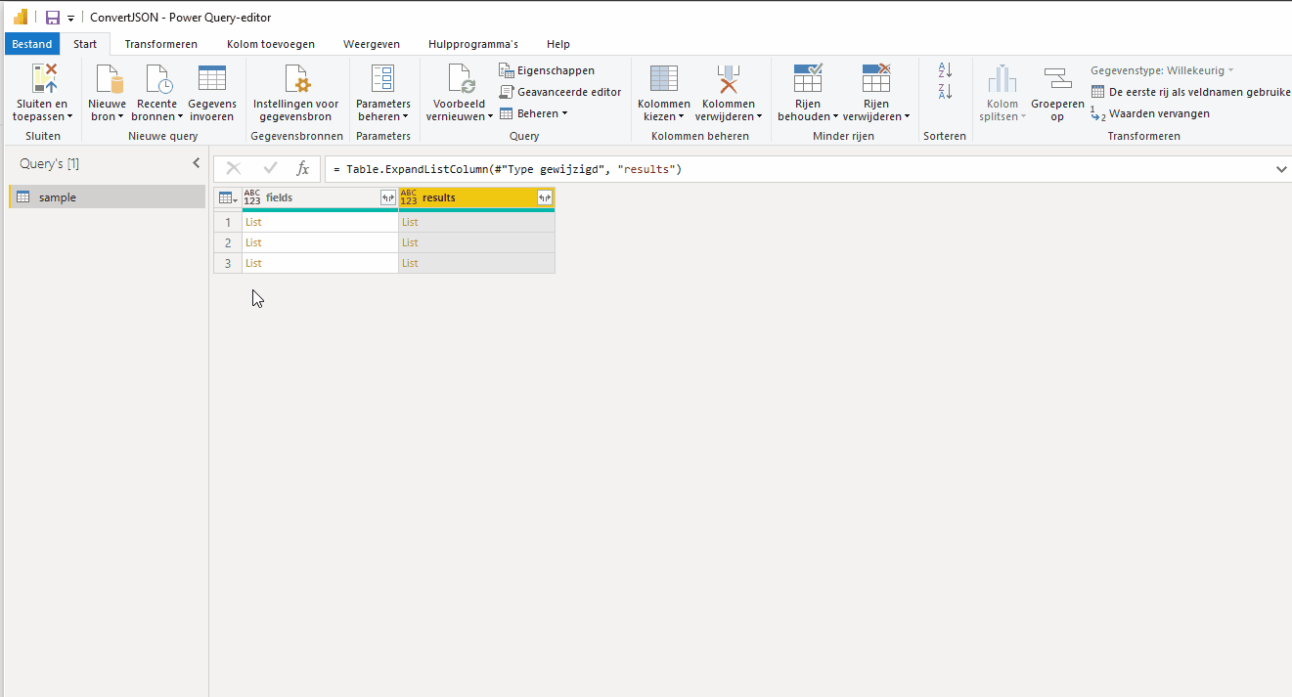Switch to the Transformeren tab
Screen dimensions: 1292x697
click(x=161, y=44)
